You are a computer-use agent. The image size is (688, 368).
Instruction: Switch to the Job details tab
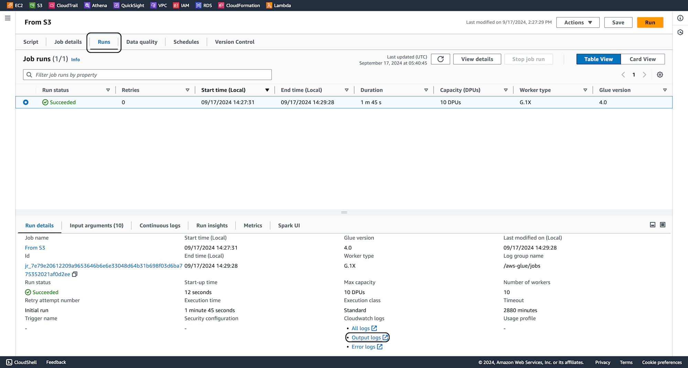coord(68,42)
